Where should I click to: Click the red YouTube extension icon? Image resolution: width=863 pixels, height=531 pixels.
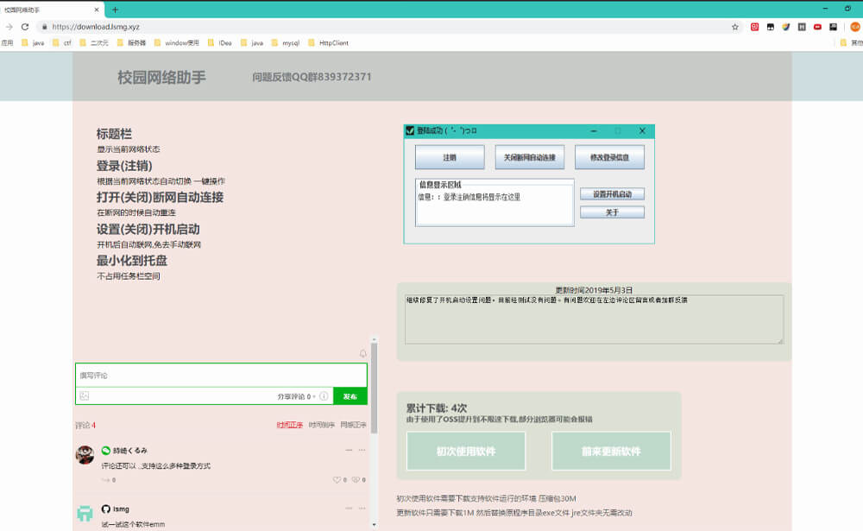[x=817, y=27]
